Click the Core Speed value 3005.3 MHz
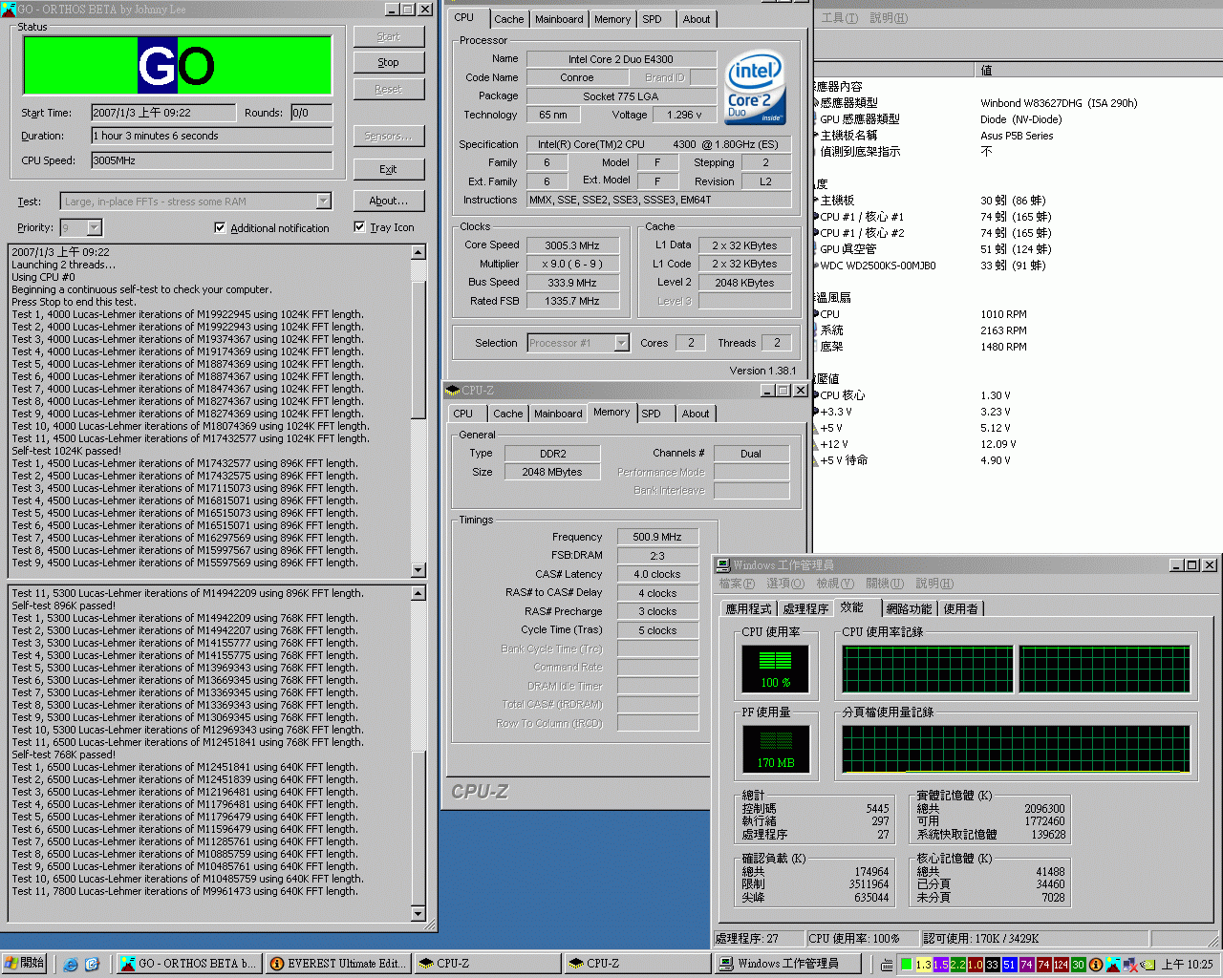 pyautogui.click(x=571, y=245)
